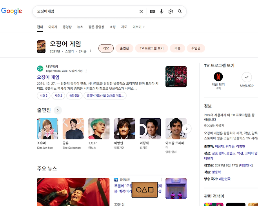
Task: Select the 전체 tab
Action: click(40, 27)
